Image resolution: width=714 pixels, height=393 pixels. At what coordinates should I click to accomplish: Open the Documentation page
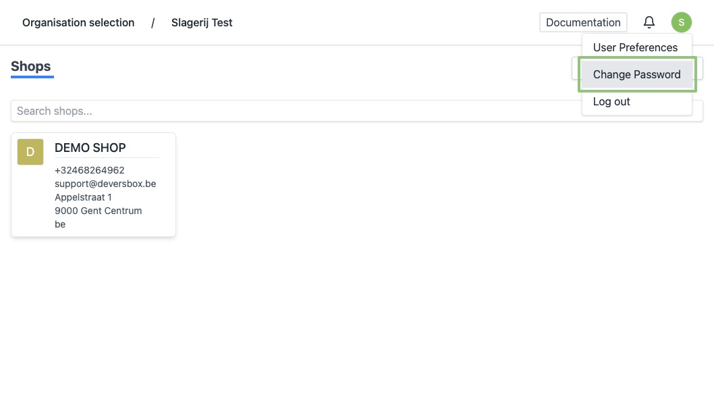coord(583,22)
